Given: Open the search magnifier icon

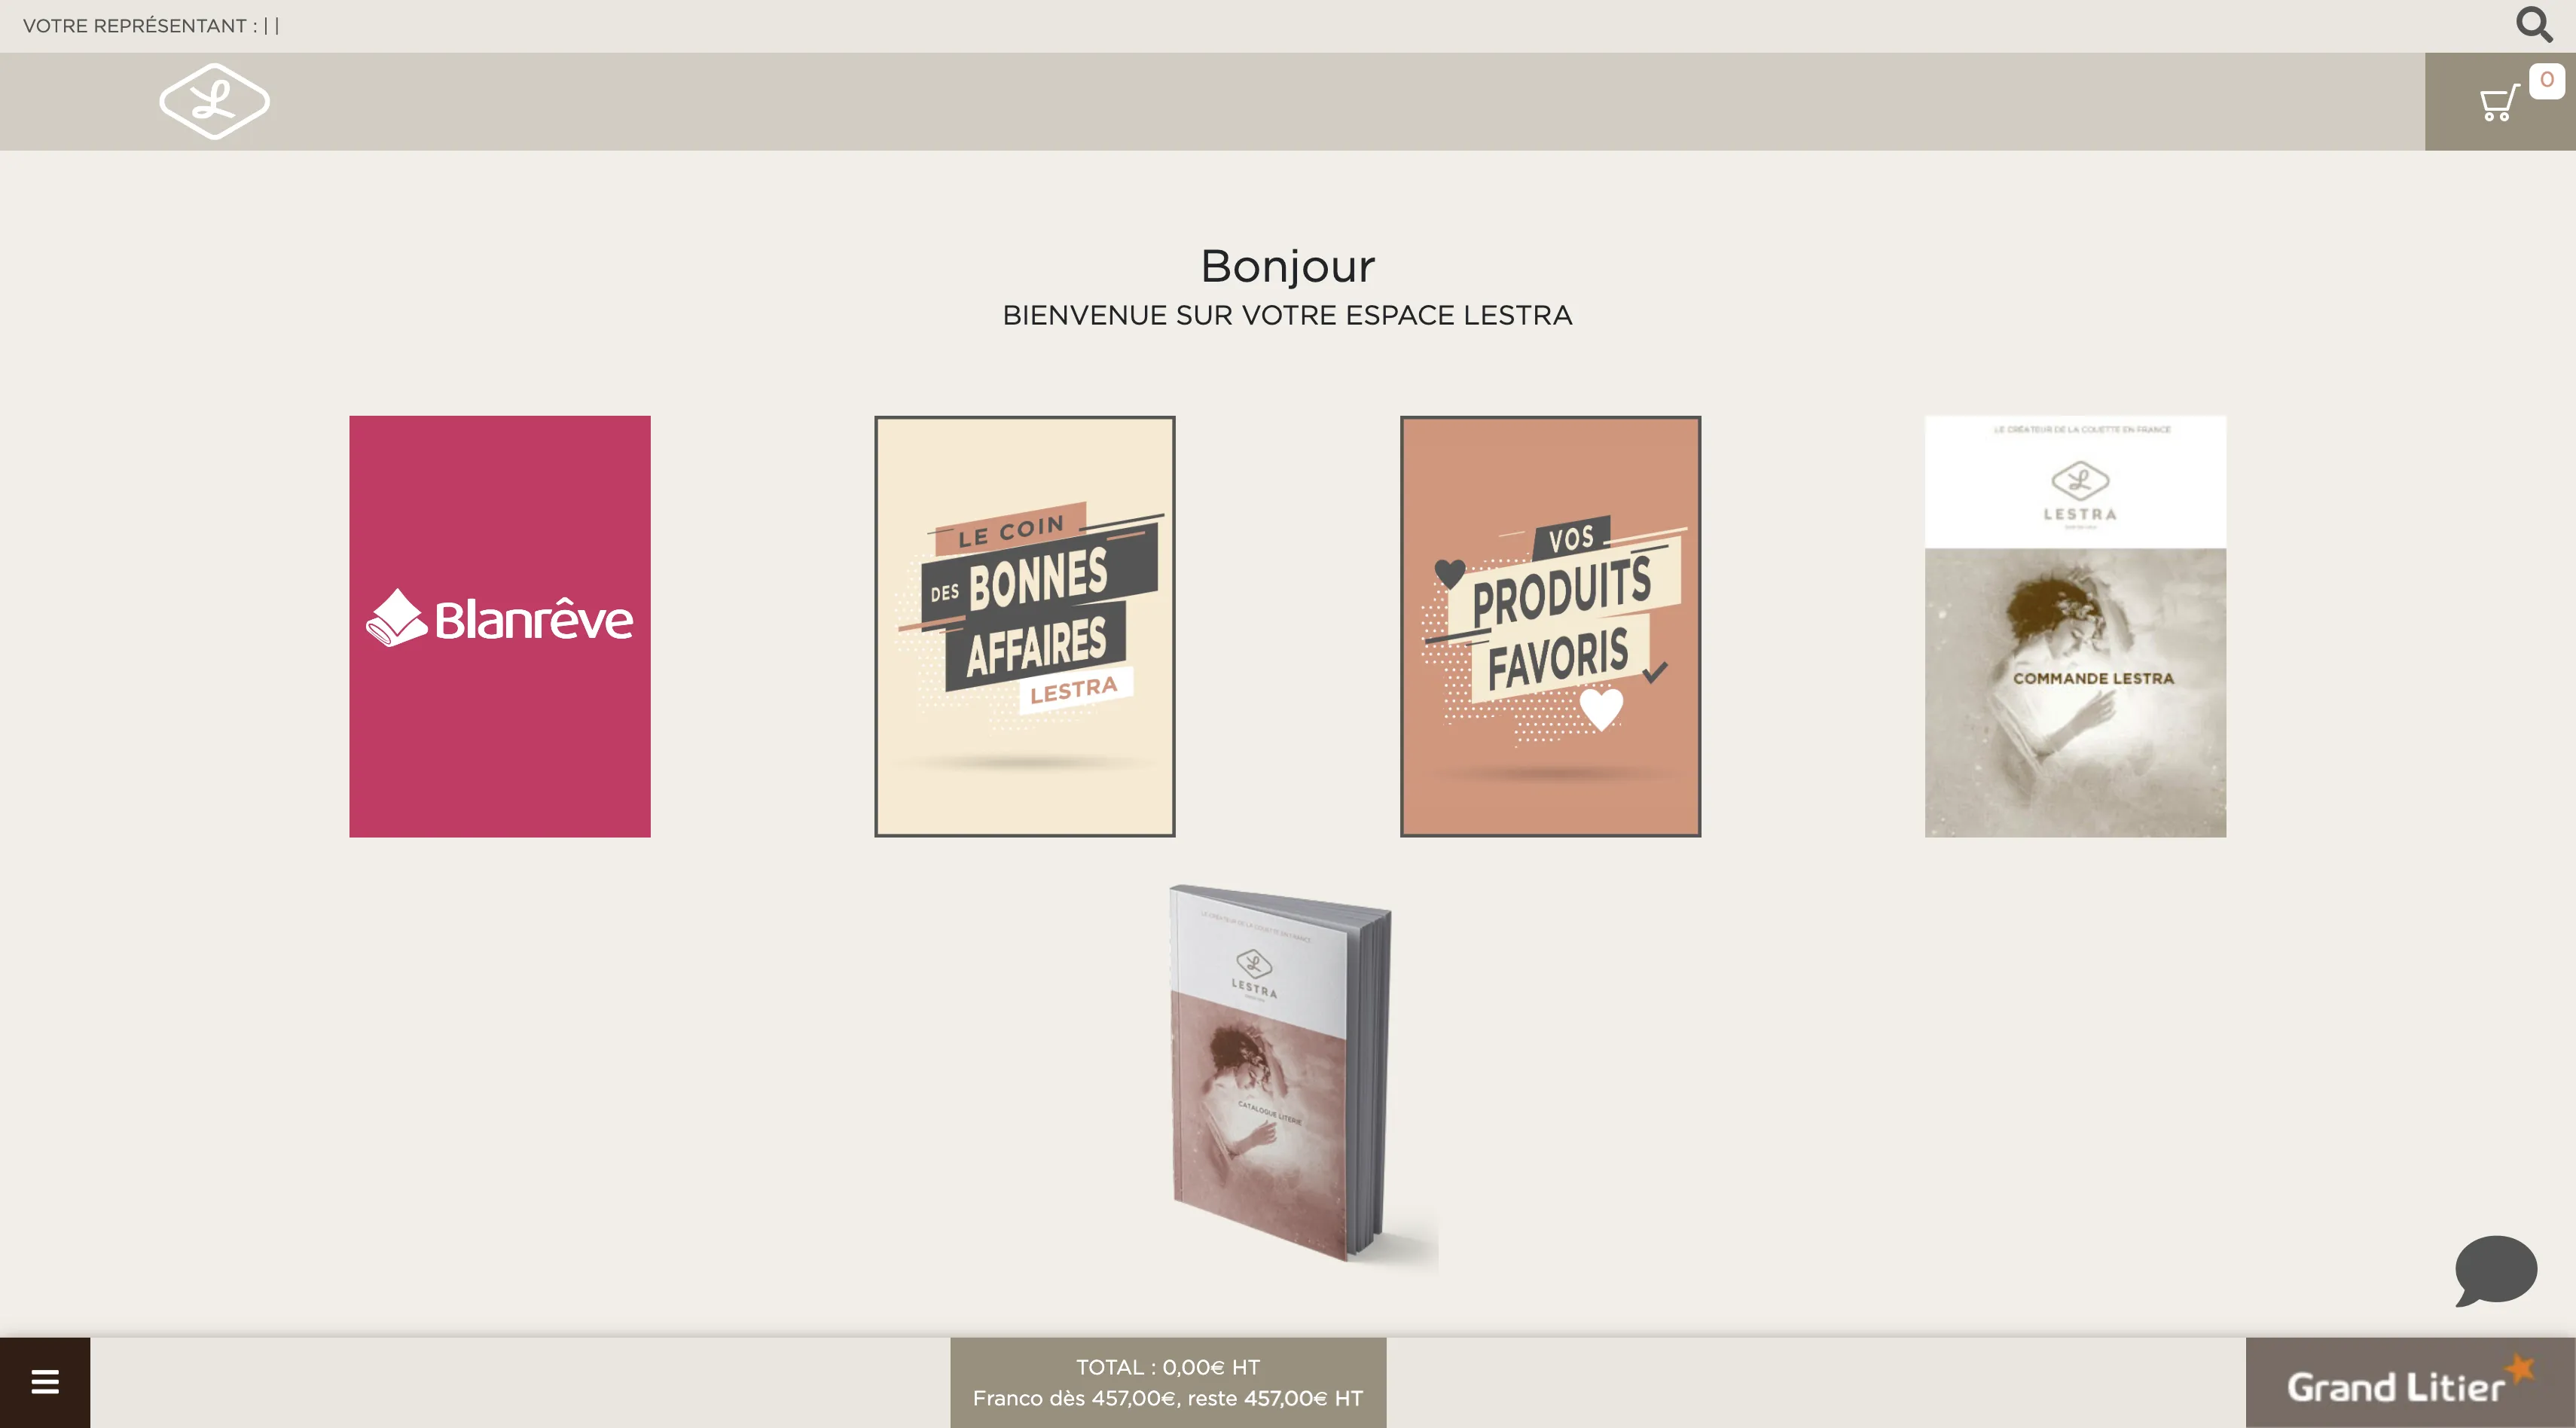Looking at the screenshot, I should pyautogui.click(x=2533, y=24).
